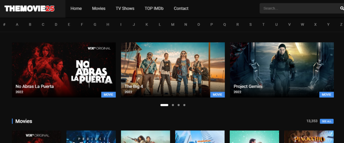Filter titles by letter E
Image resolution: width=344 pixels, height=143 pixels.
(x=69, y=24)
